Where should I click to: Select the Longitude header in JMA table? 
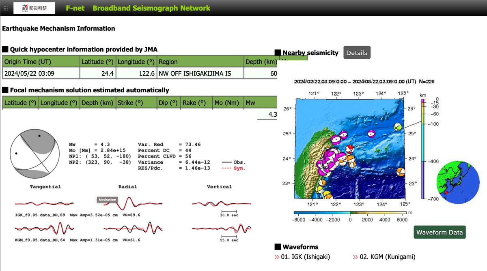click(136, 62)
